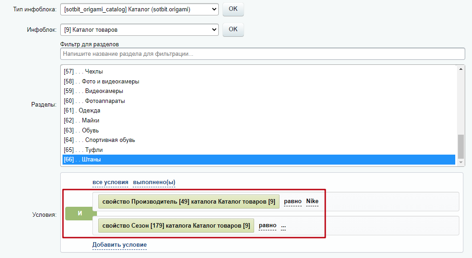This screenshot has height=258, width=472.
Task: Edit the Nike value of condition
Action: pyautogui.click(x=312, y=201)
